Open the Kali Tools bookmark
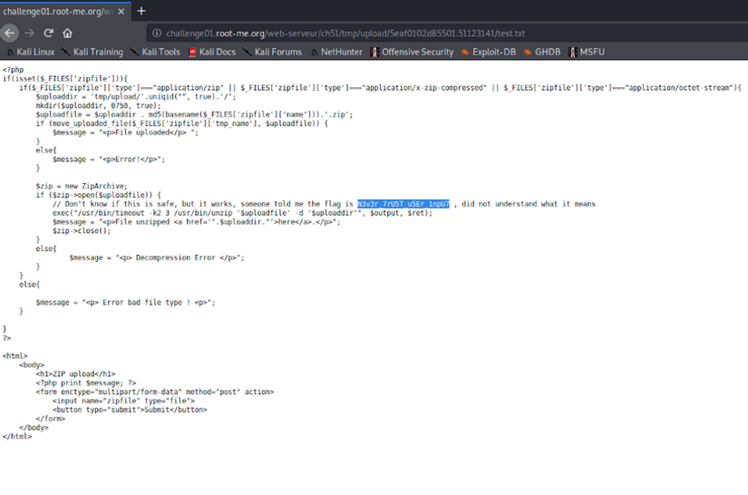 155,52
